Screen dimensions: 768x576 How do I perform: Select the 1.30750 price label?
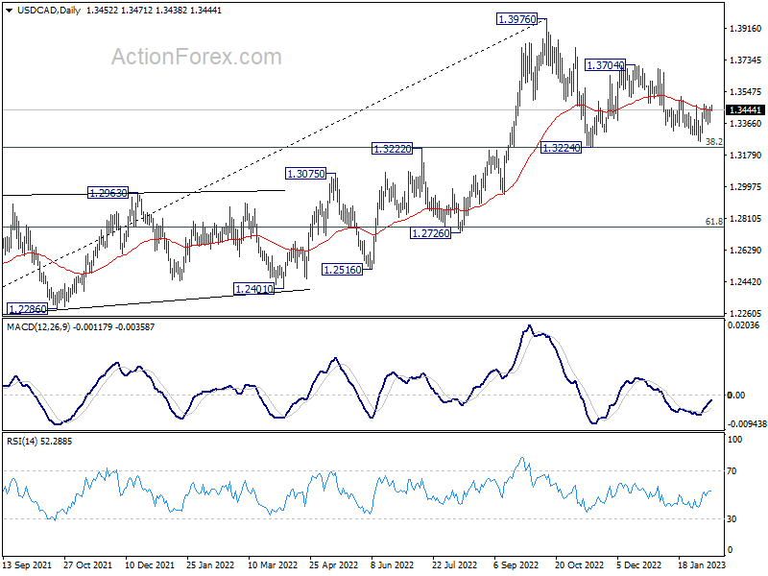click(305, 174)
